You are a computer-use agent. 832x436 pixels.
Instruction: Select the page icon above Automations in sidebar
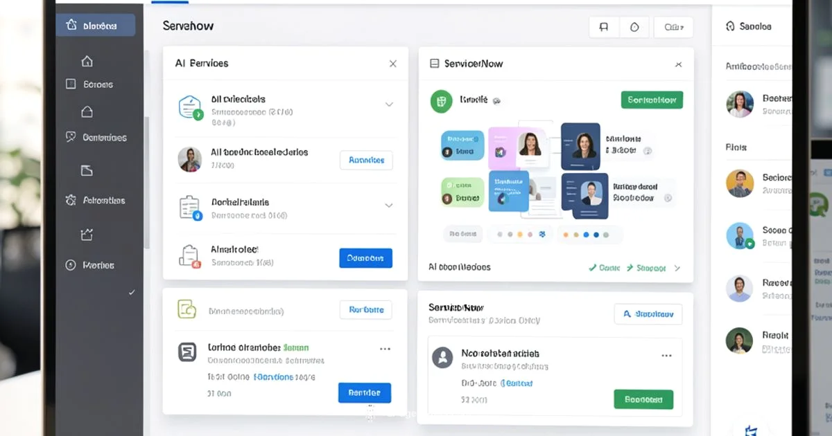point(86,170)
